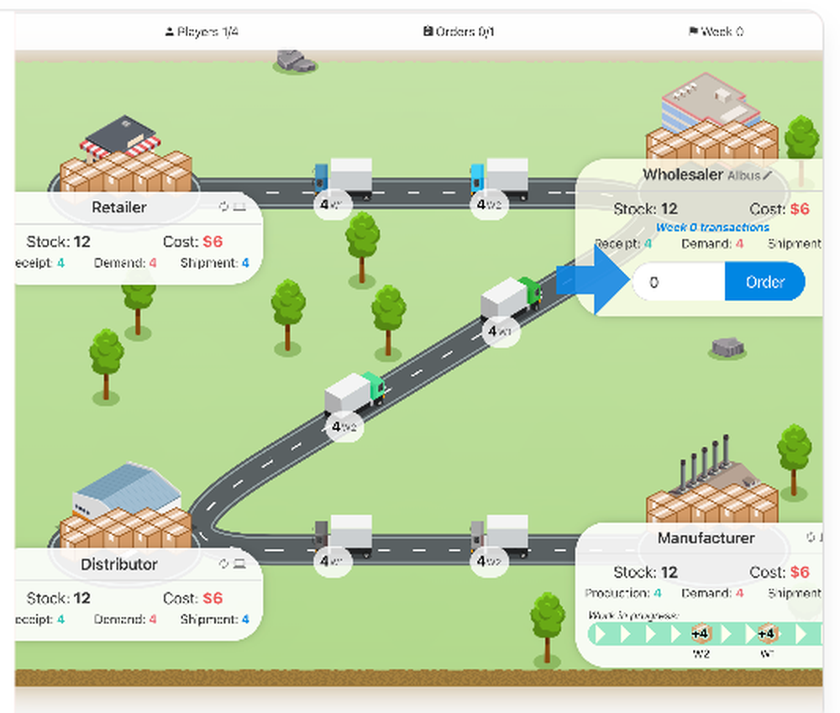Click the Distributor card title

119,564
